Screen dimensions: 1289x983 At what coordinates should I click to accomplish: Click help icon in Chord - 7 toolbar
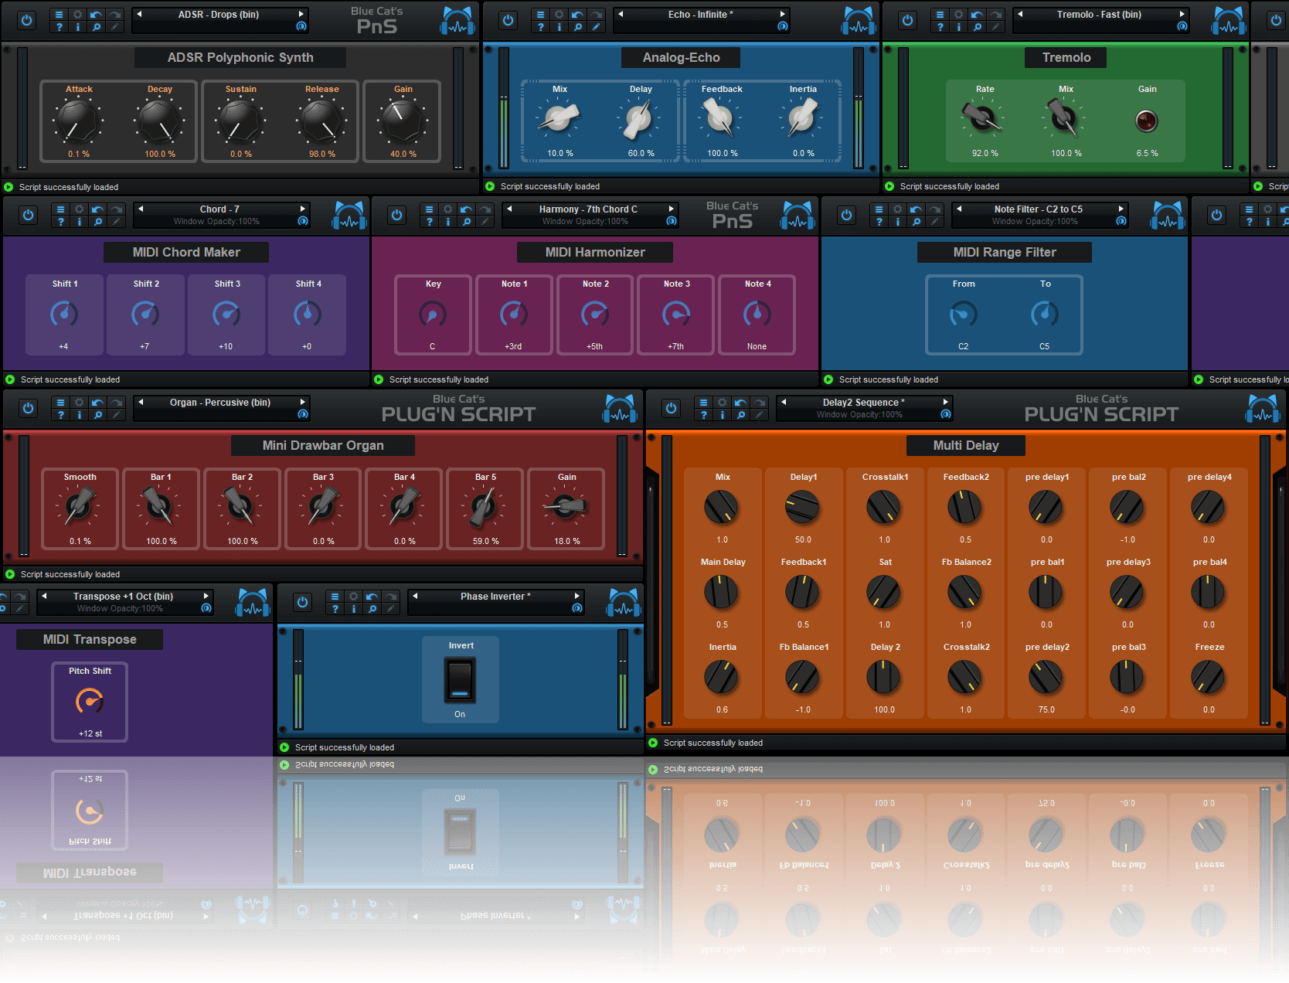pos(61,222)
